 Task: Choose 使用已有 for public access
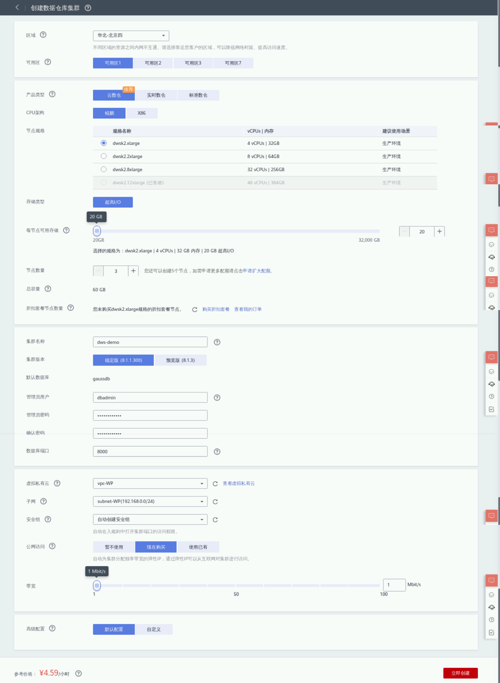[198, 547]
